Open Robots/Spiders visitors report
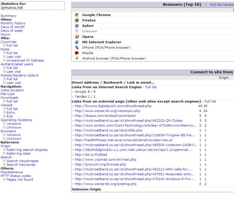 click(x=20, y=75)
